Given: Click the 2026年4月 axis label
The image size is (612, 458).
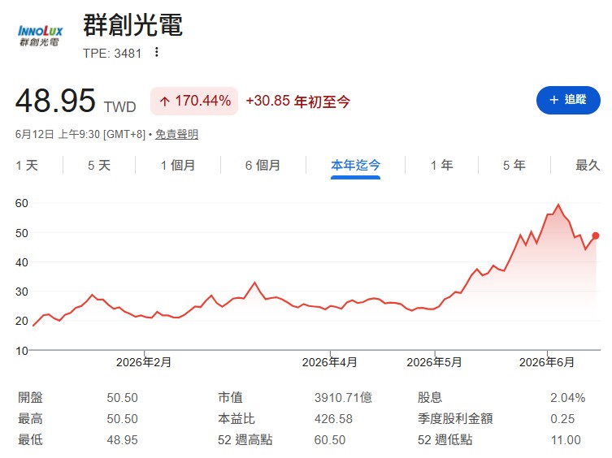Looking at the screenshot, I should coord(329,362).
